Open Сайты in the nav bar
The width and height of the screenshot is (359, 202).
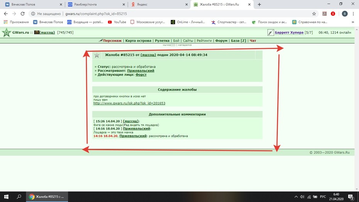pyautogui.click(x=188, y=41)
